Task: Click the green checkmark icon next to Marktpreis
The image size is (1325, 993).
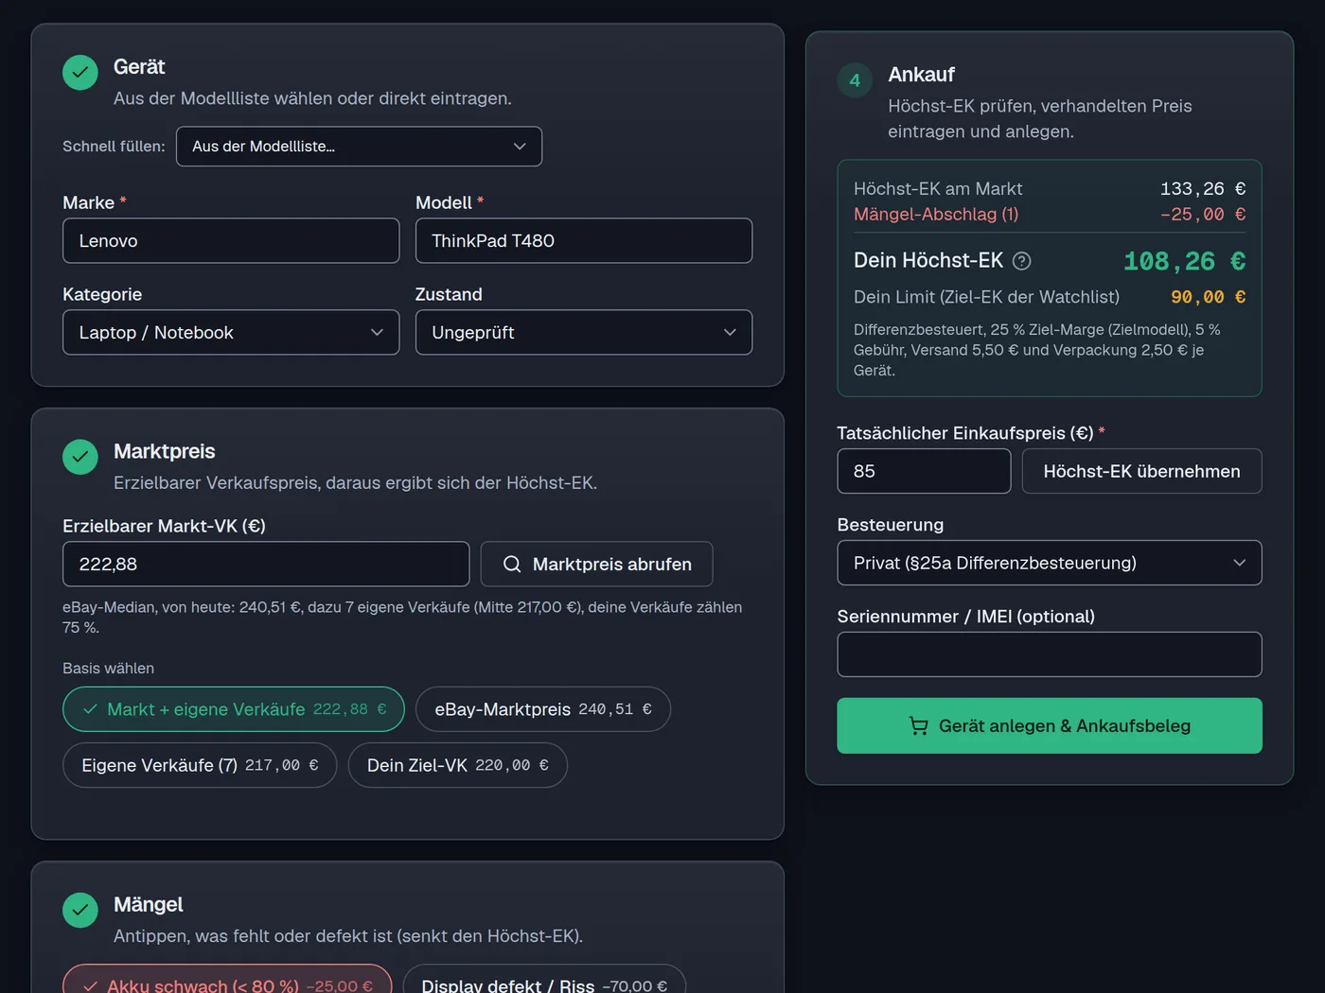Action: click(x=80, y=457)
